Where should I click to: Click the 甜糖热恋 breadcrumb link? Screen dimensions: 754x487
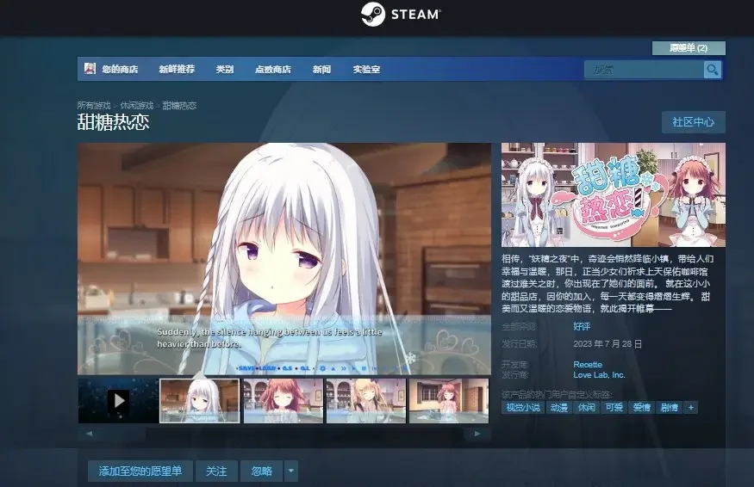coord(179,105)
